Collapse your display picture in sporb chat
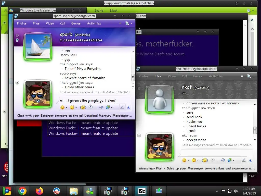Image resolution: width=261 pixels, height=196 pixels. click(17, 83)
